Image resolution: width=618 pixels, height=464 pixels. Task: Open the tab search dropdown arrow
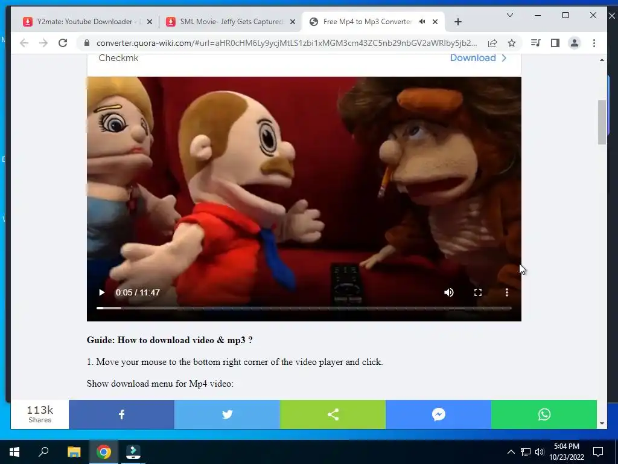point(509,15)
